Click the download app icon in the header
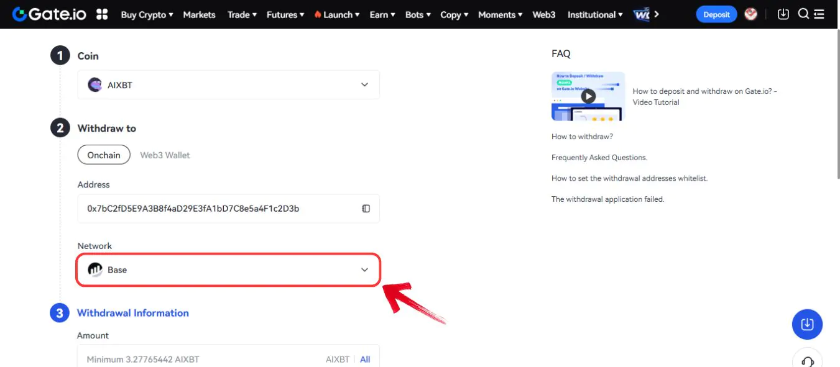The image size is (840, 367). click(783, 14)
